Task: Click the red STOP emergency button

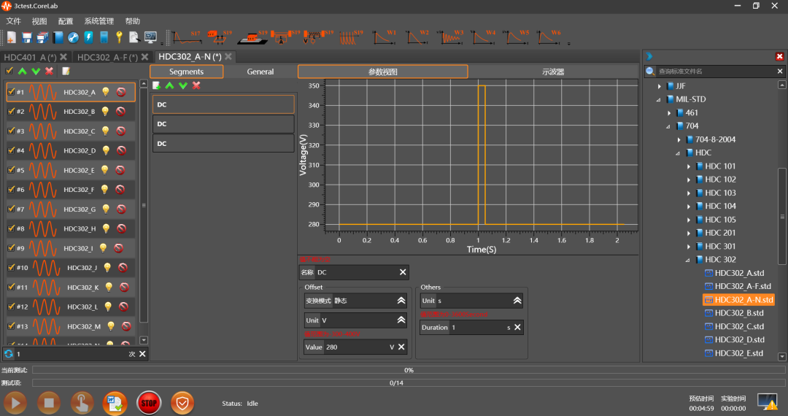Action: (148, 402)
